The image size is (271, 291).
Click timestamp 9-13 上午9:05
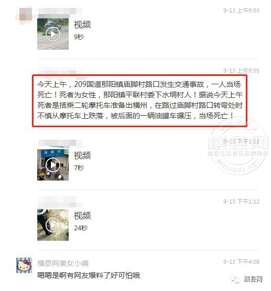coord(241,71)
